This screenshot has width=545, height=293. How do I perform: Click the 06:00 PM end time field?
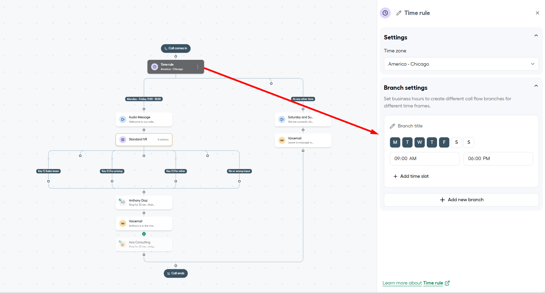[x=498, y=159]
